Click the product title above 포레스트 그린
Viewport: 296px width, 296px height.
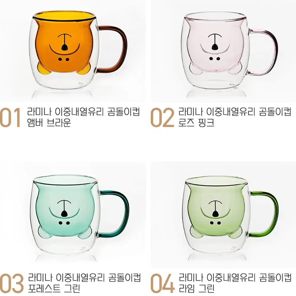point(84,278)
